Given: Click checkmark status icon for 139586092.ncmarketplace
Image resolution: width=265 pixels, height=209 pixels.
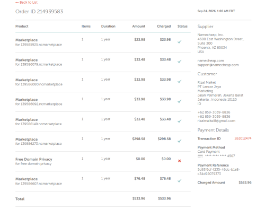Looking at the screenshot, I should tap(179, 101).
